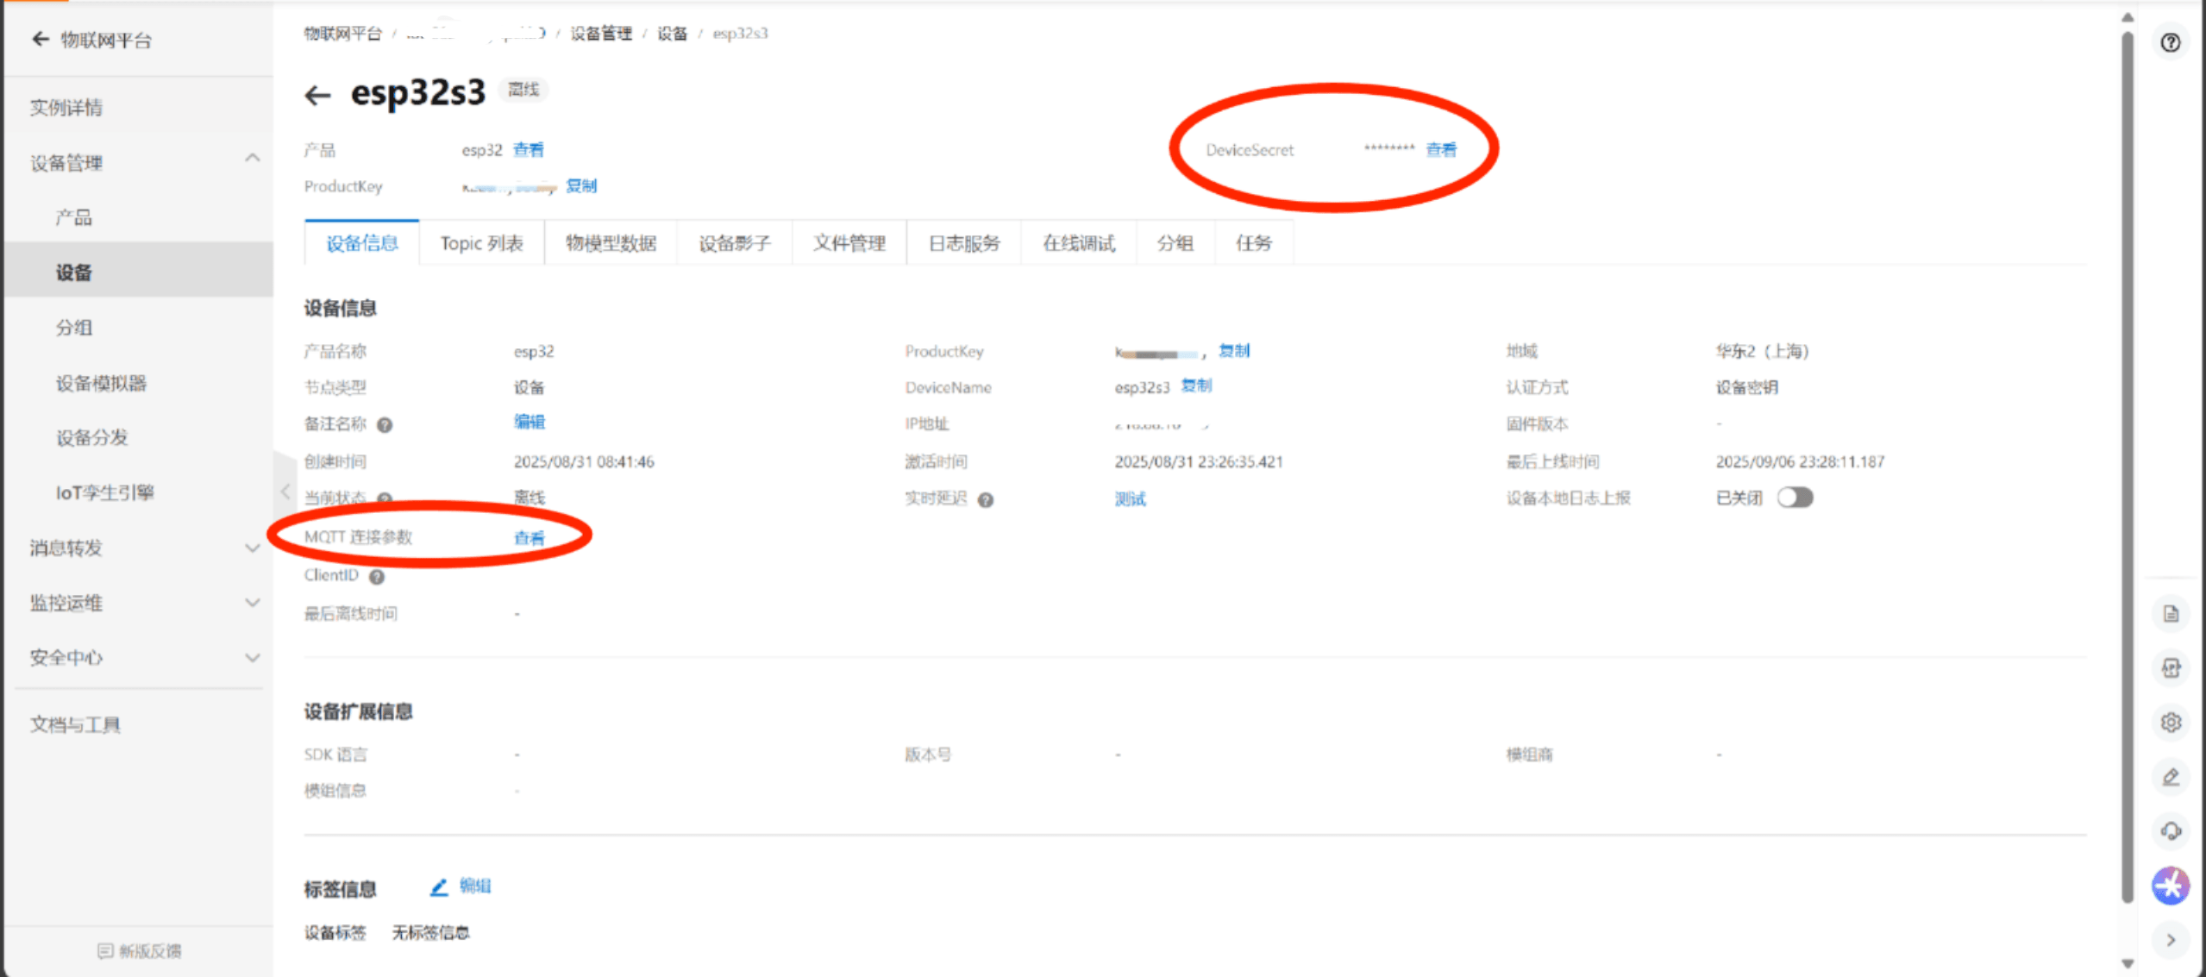Screen dimensions: 2206x977
Task: Go back to 物联网平台 via sidebar arrow
Action: (40, 39)
